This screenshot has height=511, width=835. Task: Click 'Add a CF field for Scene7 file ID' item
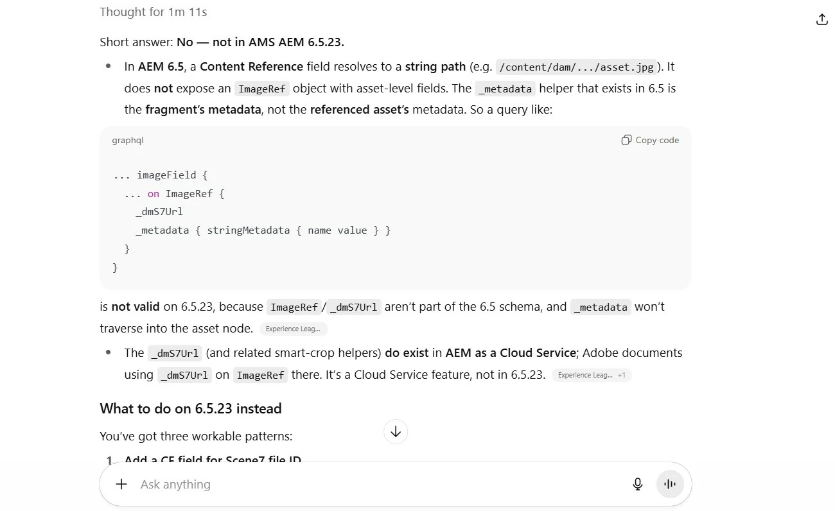pos(213,460)
